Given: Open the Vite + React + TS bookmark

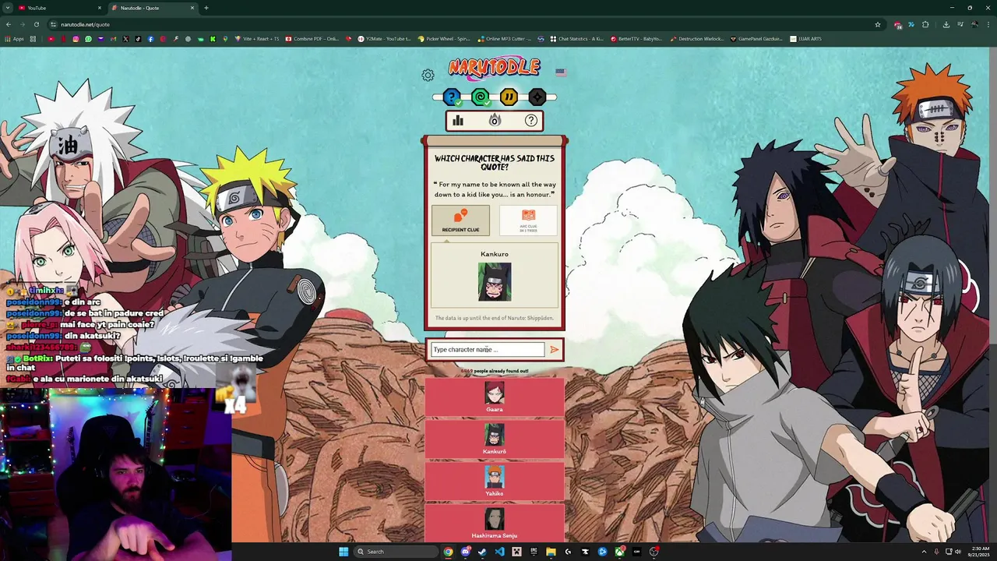Looking at the screenshot, I should click(x=256, y=38).
